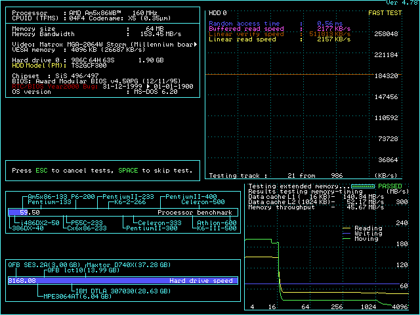Click the 'Celeron-333' reference marker
The width and height of the screenshot is (420, 315).
point(159,223)
